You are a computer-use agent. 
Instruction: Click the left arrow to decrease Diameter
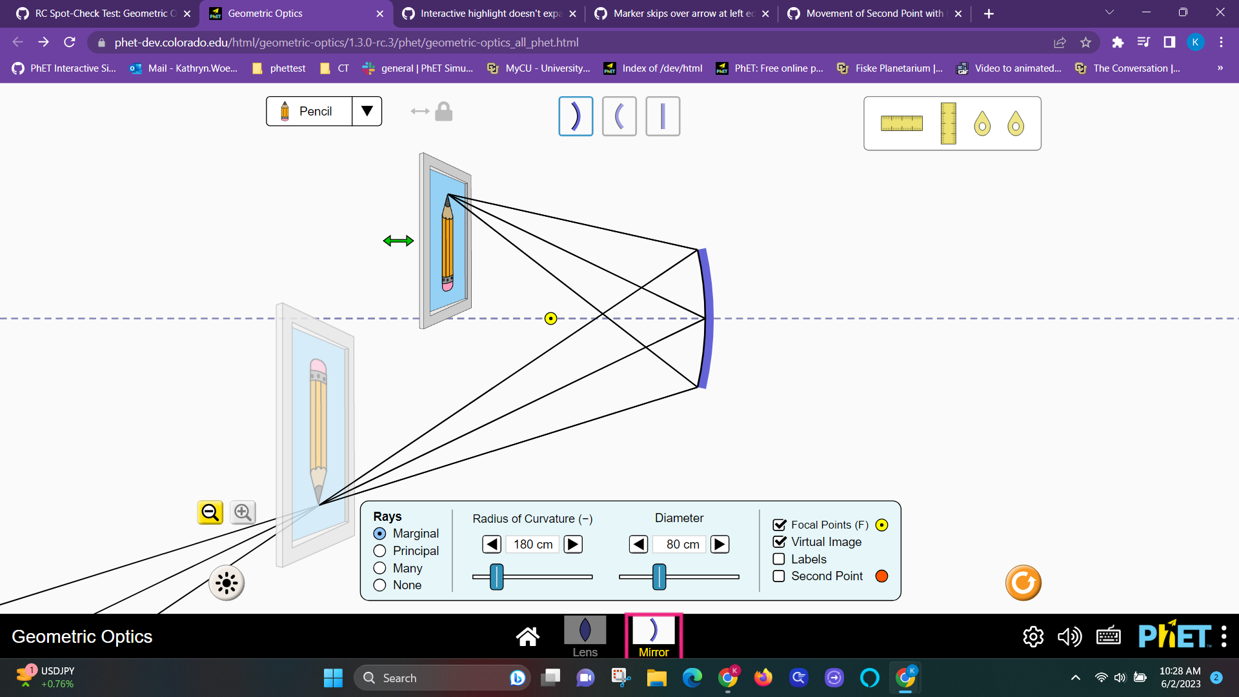(x=638, y=544)
